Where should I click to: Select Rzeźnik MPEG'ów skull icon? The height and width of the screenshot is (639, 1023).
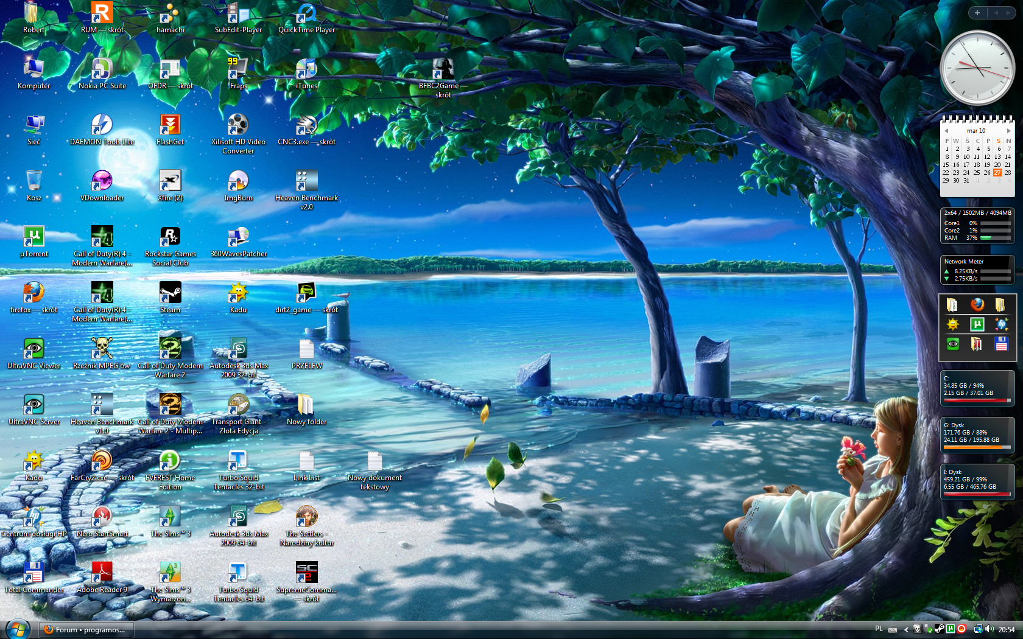(102, 349)
